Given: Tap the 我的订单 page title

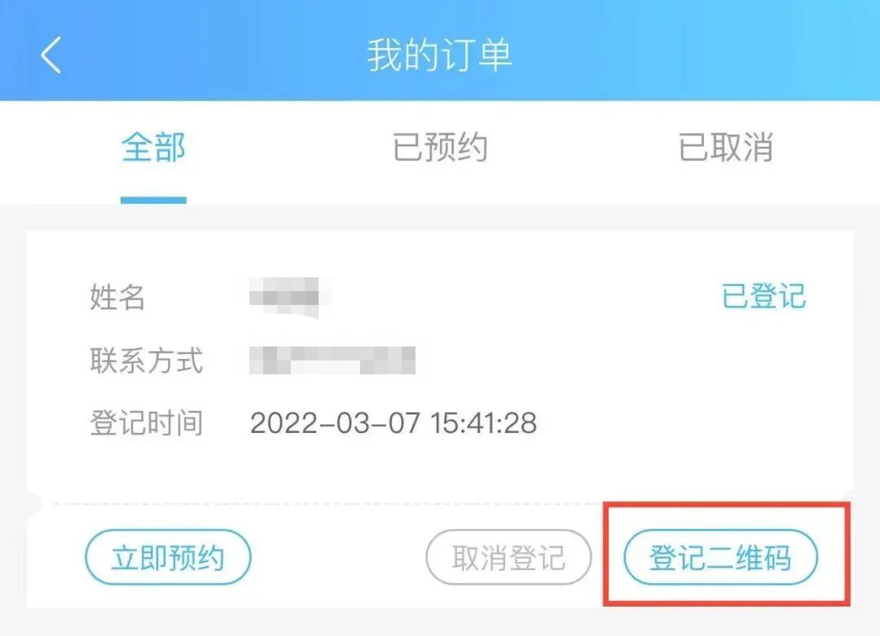Looking at the screenshot, I should 440,55.
